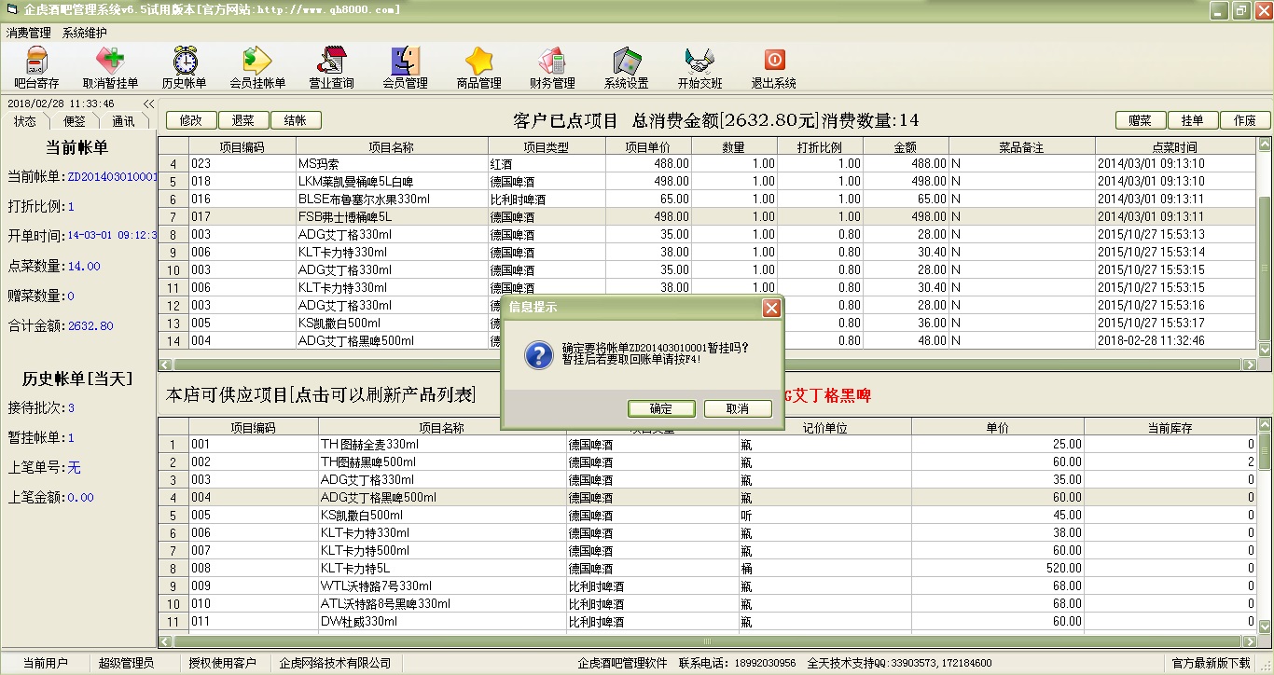Switch to the 通讯 tab
Screen dimensions: 1274x675
pyautogui.click(x=123, y=121)
